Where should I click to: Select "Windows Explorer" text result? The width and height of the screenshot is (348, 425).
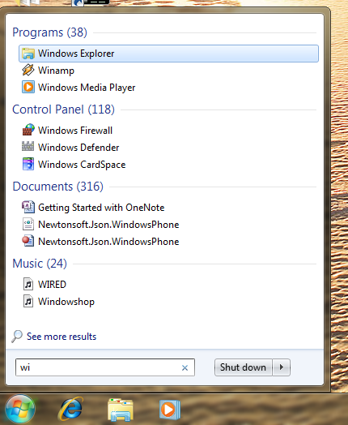[76, 54]
